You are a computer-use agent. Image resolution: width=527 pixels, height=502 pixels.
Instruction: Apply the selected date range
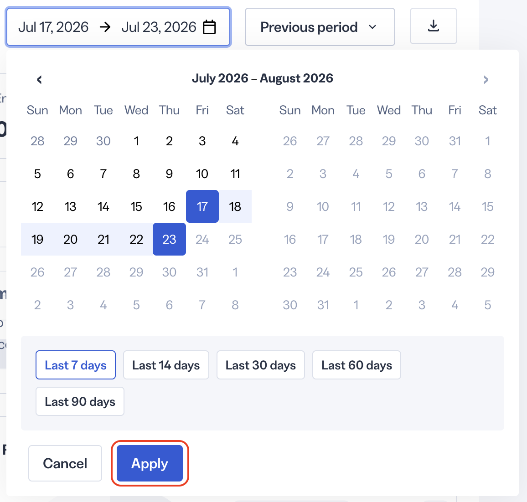(150, 463)
